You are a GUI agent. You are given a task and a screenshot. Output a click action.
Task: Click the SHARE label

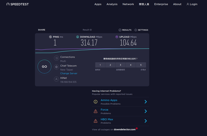(42, 30)
